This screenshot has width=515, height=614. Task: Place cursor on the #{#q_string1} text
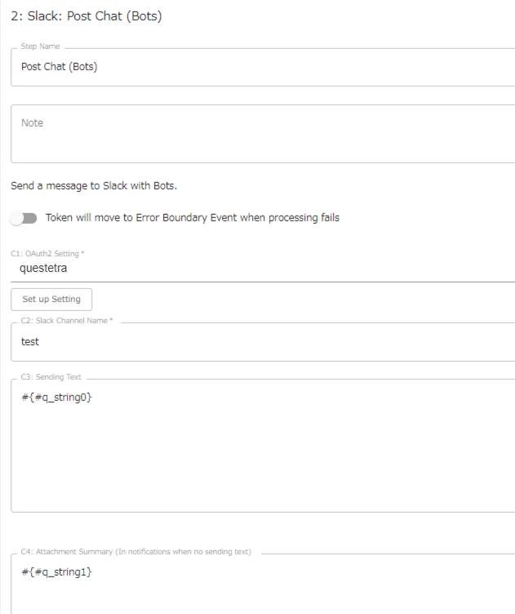pyautogui.click(x=56, y=572)
